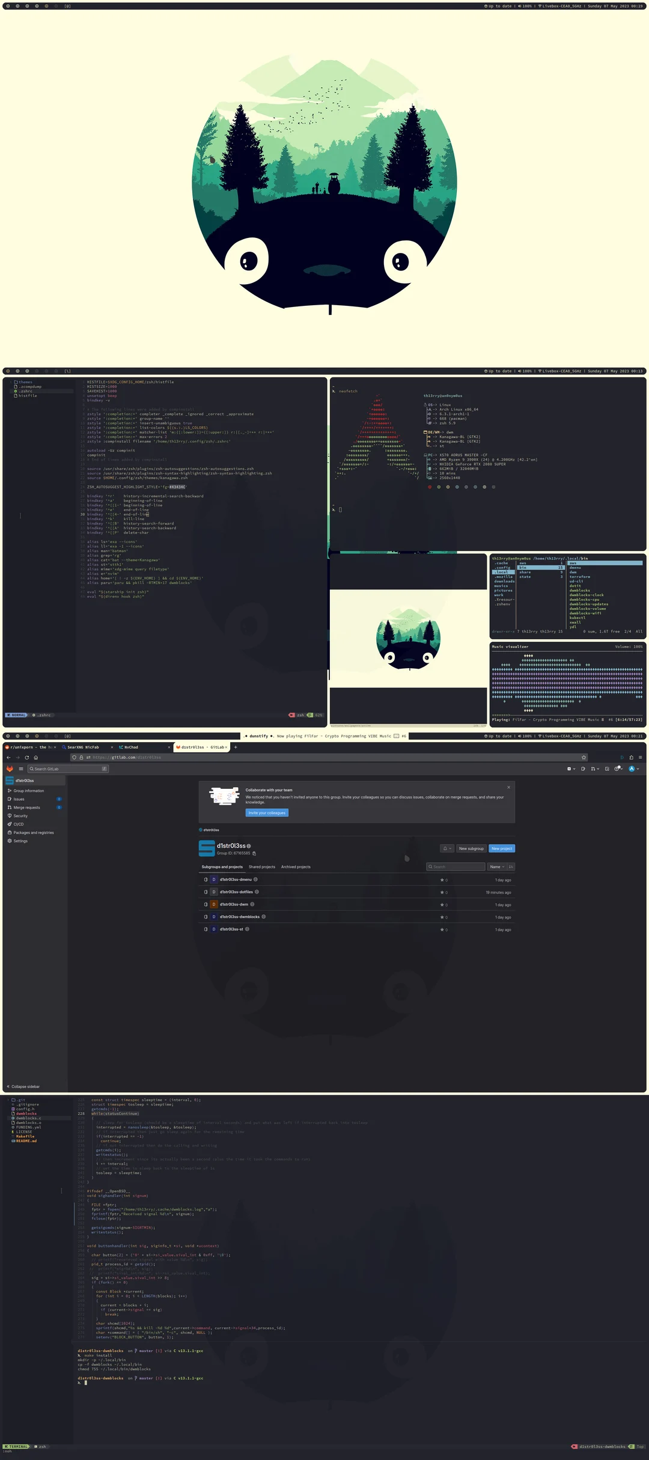Viewport: 649px width, 1460px height.
Task: Switch to the Archived projects tab
Action: (x=296, y=867)
